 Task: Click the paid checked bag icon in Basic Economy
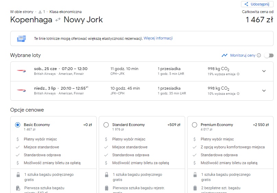tap(18, 188)
